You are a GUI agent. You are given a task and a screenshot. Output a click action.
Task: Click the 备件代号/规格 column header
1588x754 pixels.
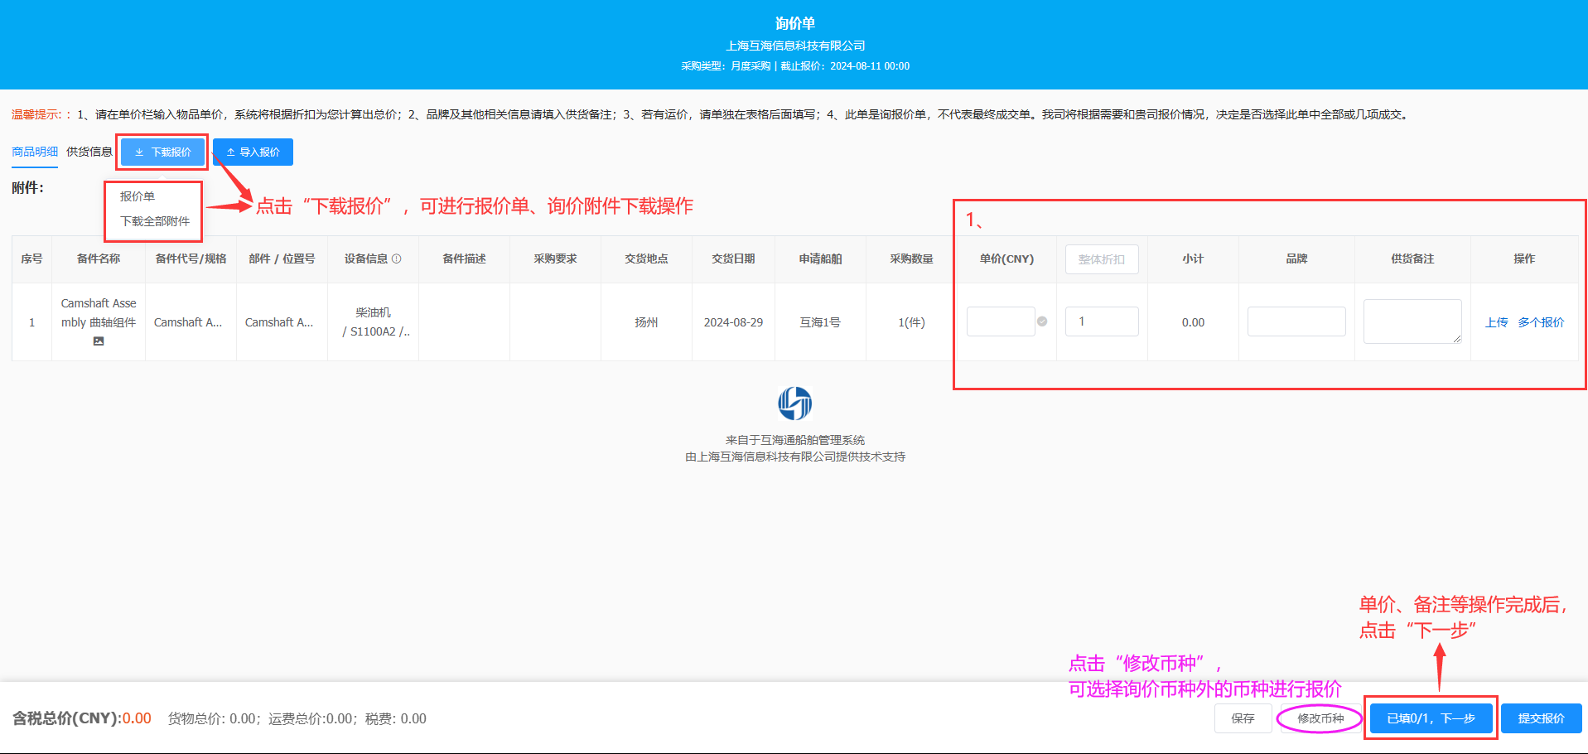pyautogui.click(x=191, y=259)
